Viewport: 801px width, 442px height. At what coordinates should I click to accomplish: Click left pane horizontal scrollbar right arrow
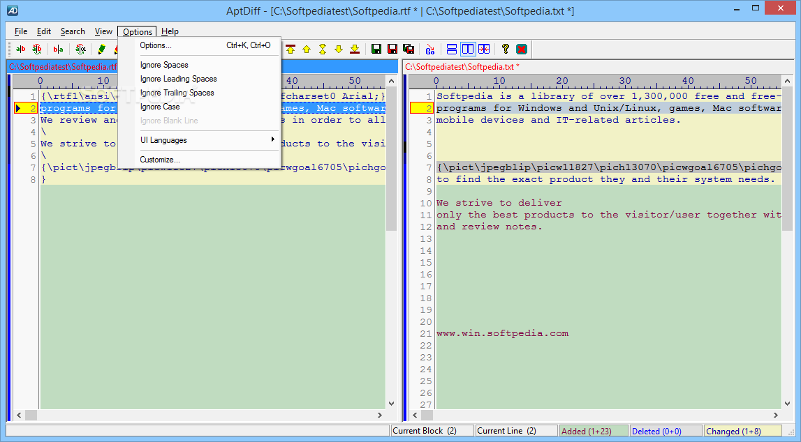point(380,415)
